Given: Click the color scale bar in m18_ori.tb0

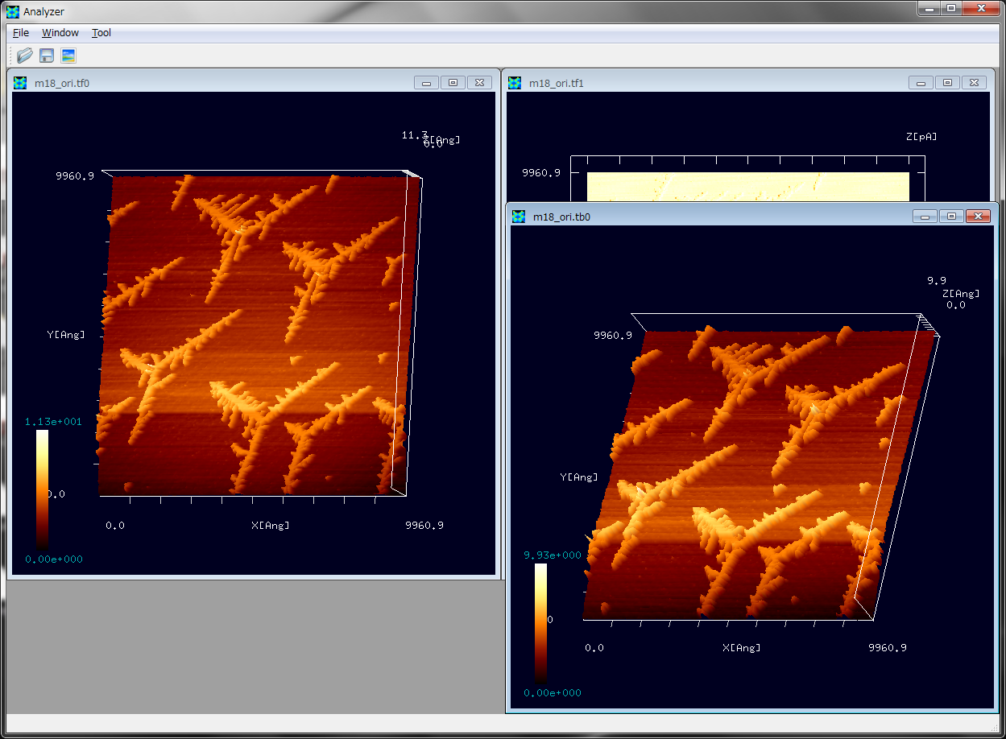Looking at the screenshot, I should [x=540, y=622].
